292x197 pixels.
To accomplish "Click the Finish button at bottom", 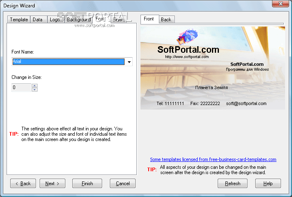I will tap(87, 184).
